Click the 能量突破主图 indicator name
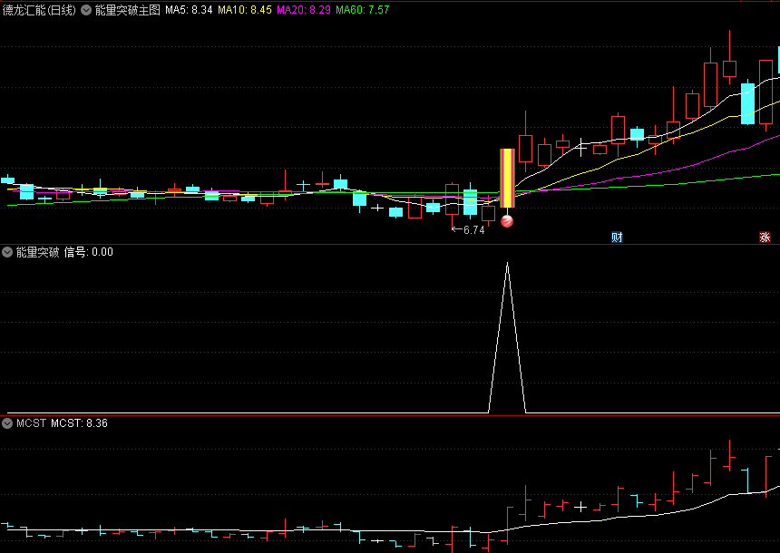The image size is (780, 553). click(127, 10)
